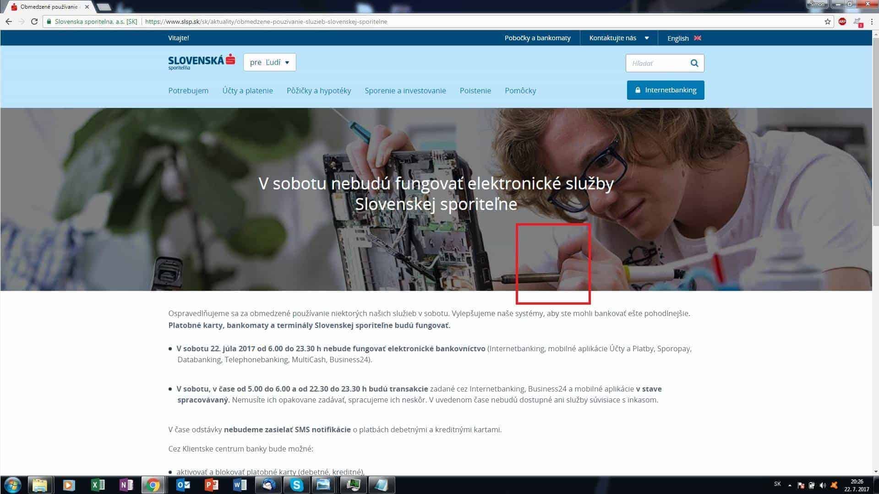Open the volume speaker icon
This screenshot has height=494, width=879.
(823, 485)
